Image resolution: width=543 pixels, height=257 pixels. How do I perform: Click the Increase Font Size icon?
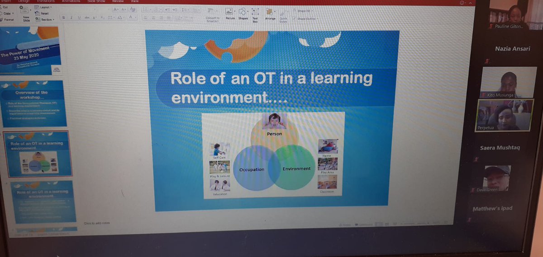(116, 9)
